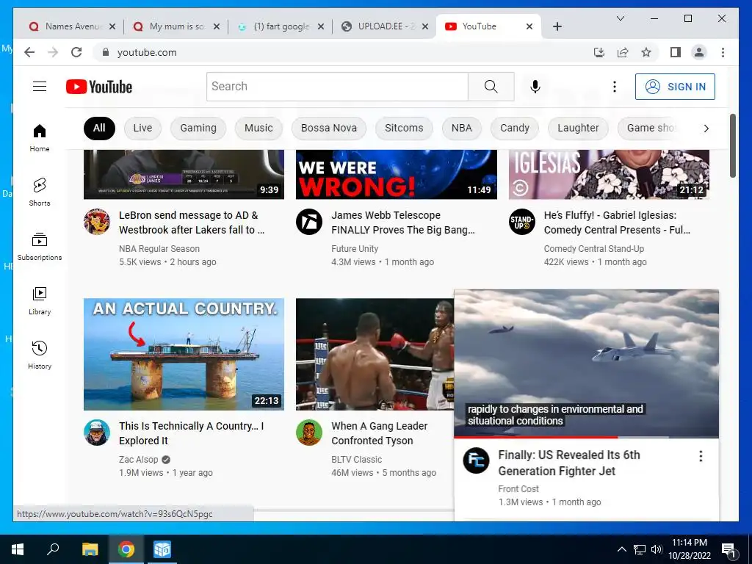Open tab search dropdown chevron
This screenshot has width=752, height=564.
pyautogui.click(x=620, y=18)
